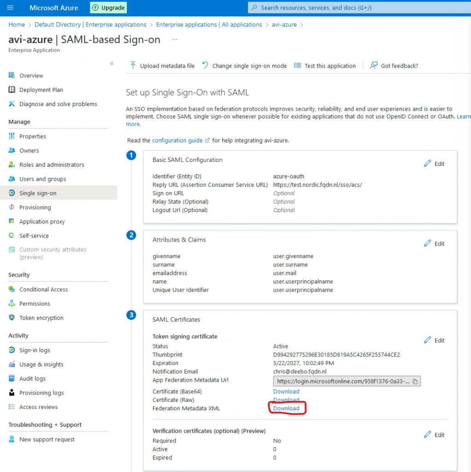
Task: Open Permissions menu item
Action: tap(35, 303)
